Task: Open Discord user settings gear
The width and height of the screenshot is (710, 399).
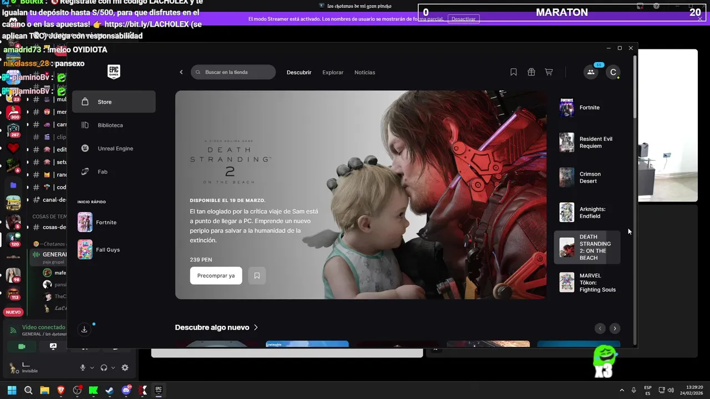Action: 125,367
